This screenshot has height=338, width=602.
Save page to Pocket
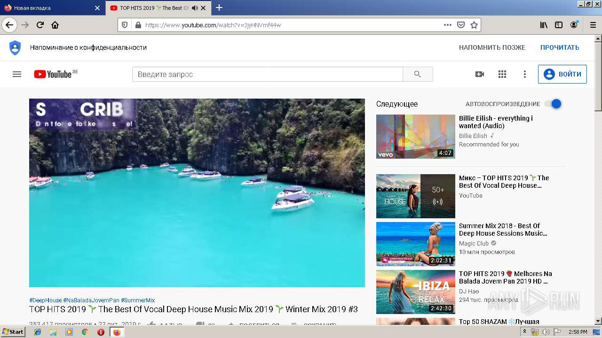461,25
